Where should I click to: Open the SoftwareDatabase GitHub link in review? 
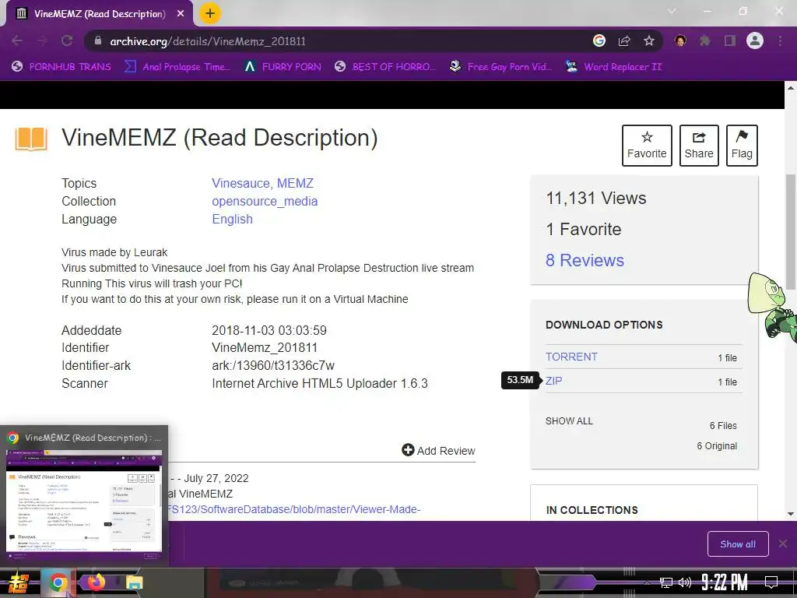(293, 509)
